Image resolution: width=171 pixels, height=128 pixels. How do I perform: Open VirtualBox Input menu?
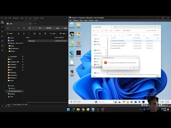[86, 21]
